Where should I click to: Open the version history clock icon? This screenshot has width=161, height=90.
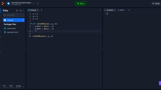click(x=37, y=3)
